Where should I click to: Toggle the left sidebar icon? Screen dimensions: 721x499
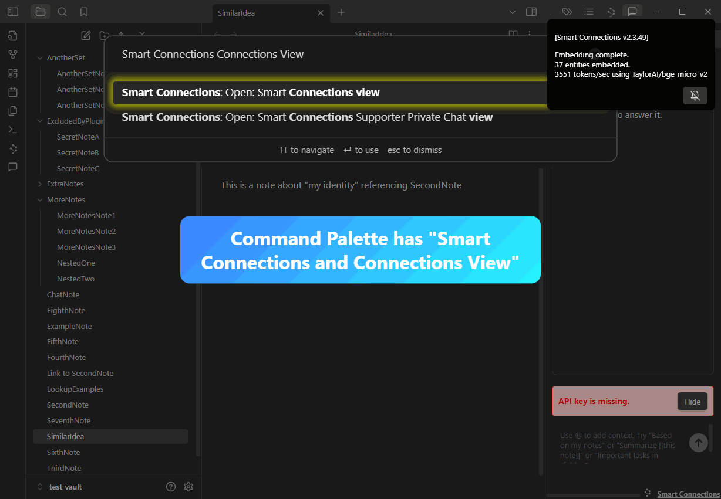coord(13,12)
